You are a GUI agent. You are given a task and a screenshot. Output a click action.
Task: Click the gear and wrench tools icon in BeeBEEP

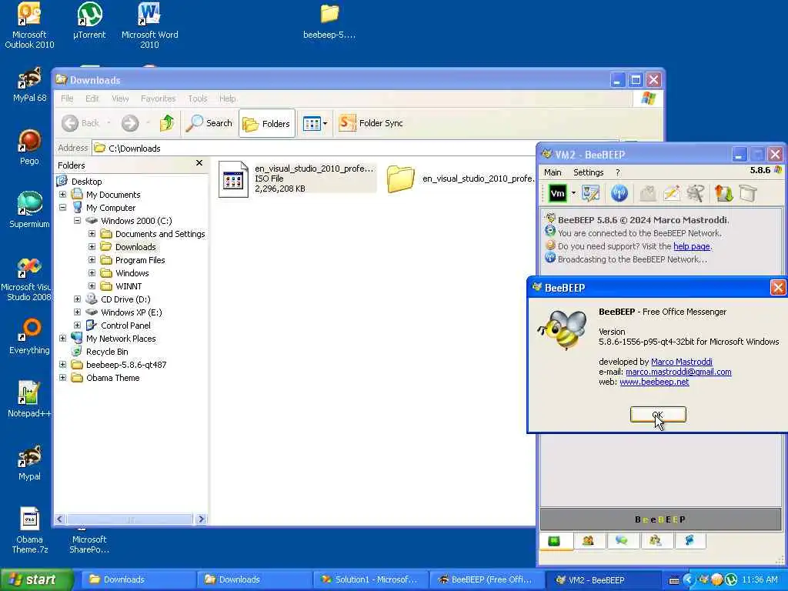click(x=696, y=193)
